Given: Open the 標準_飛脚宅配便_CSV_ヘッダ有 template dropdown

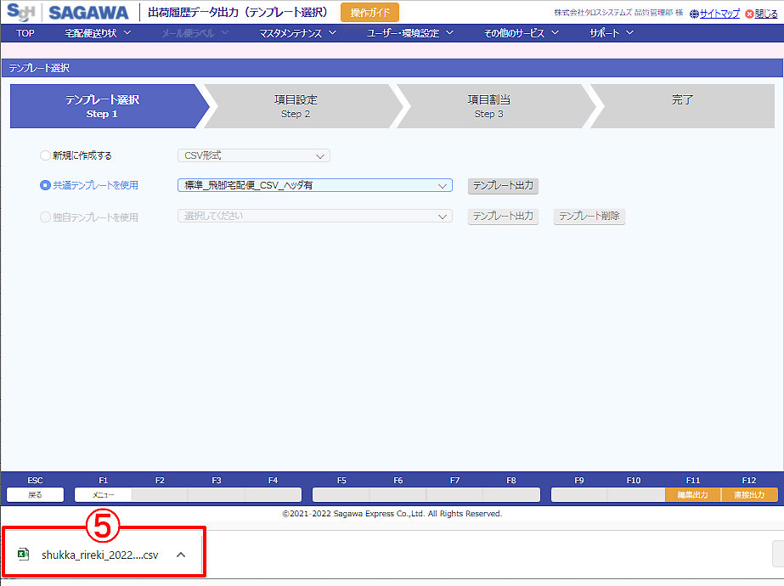Looking at the screenshot, I should (x=314, y=185).
